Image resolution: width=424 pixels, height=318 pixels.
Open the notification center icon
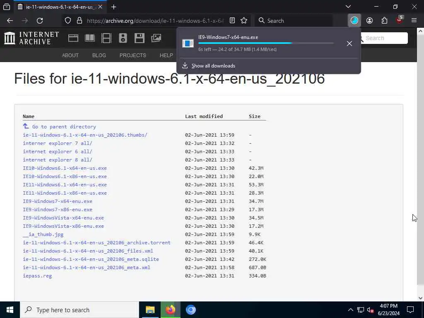click(x=410, y=310)
